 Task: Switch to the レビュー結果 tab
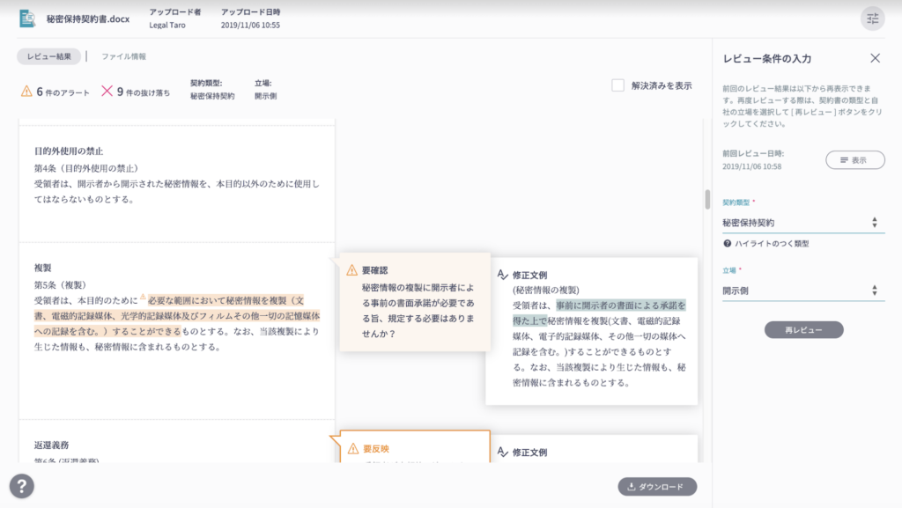pos(48,56)
